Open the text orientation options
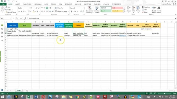This screenshot has width=177, height=99. pyautogui.click(x=51, y=8)
